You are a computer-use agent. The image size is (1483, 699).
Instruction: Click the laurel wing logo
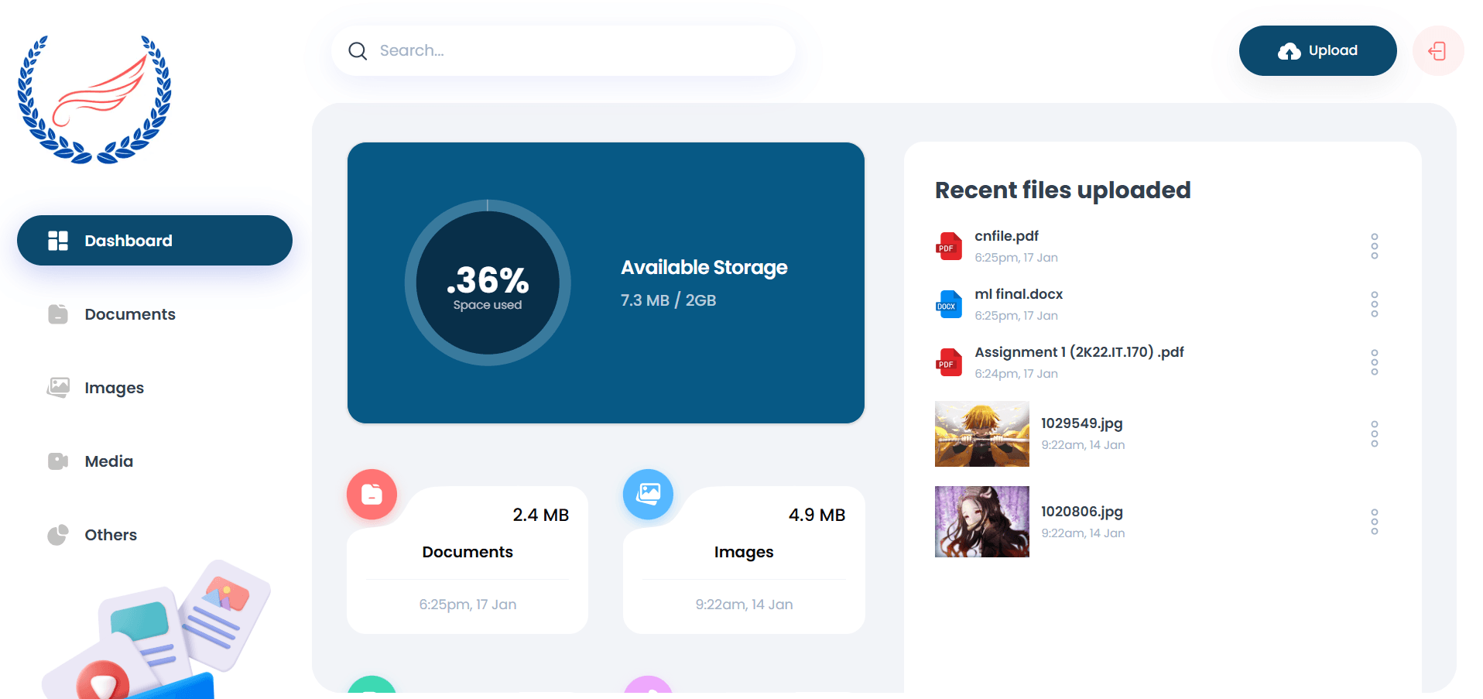pos(94,99)
